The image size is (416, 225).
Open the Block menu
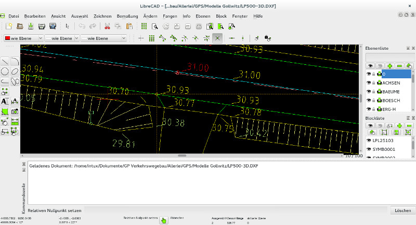[222, 16]
